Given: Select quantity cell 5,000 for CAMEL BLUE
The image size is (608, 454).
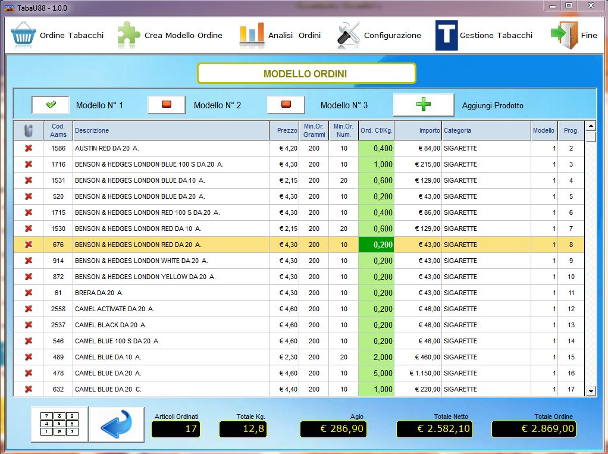Looking at the screenshot, I should [x=376, y=373].
